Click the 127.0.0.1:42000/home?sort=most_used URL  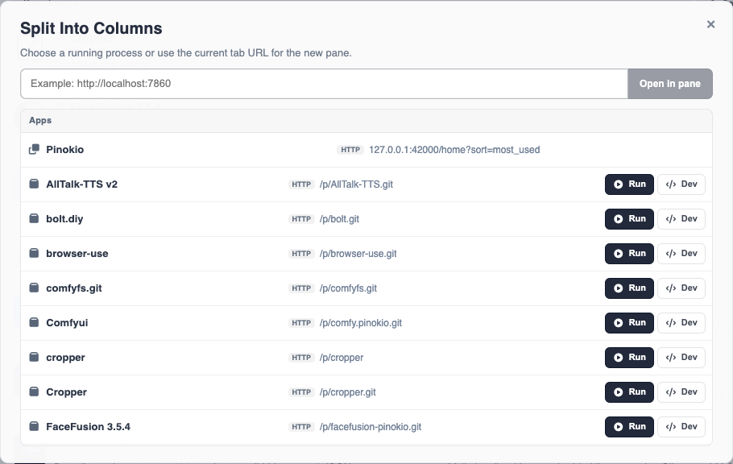[454, 150]
